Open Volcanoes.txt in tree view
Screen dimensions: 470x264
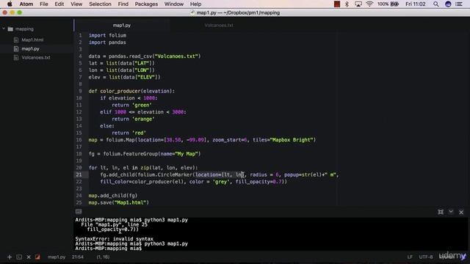[x=36, y=57]
